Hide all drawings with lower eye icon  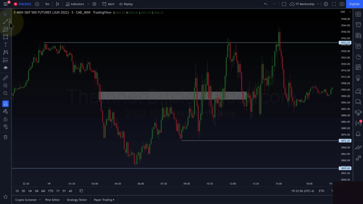click(x=5, y=127)
